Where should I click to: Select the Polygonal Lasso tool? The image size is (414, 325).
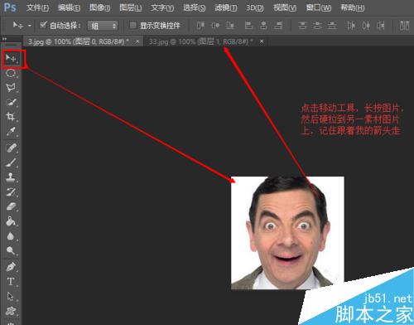[11, 88]
